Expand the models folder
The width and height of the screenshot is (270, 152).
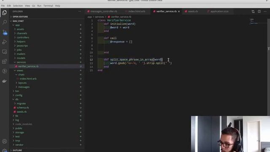point(21,58)
